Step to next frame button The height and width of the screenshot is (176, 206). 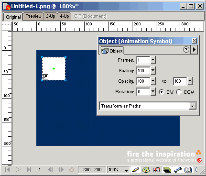tap(61, 169)
